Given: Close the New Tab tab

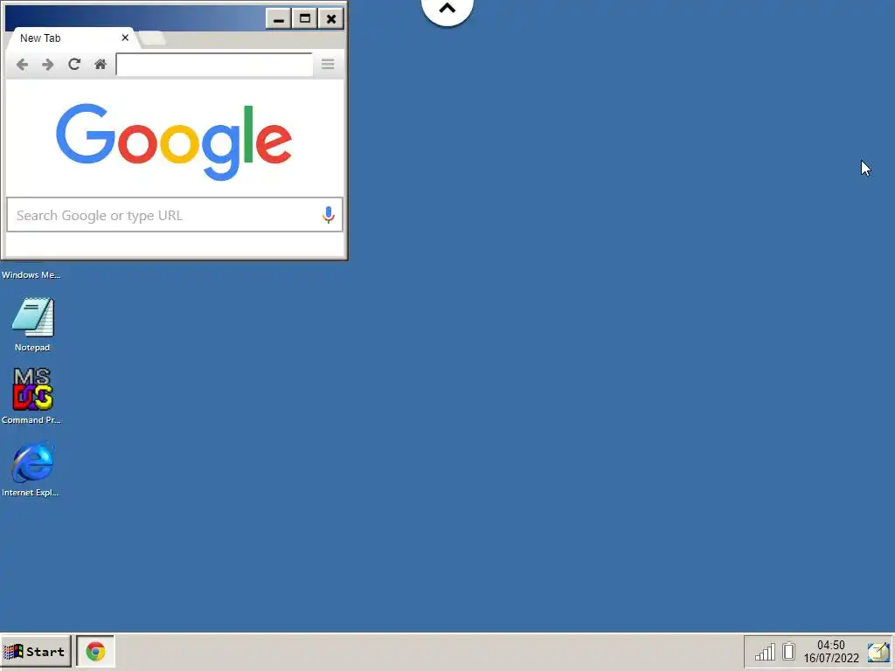Looking at the screenshot, I should click(x=125, y=38).
